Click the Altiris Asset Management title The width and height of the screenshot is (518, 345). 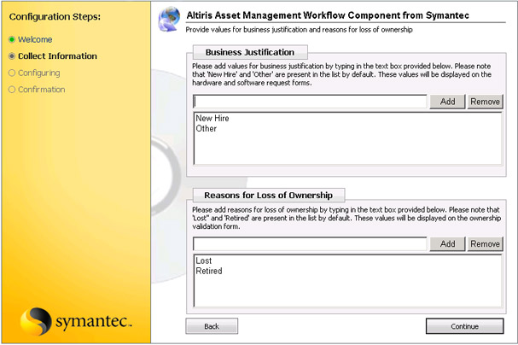(328, 15)
